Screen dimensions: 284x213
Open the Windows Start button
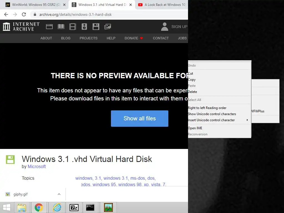[x=7, y=207]
